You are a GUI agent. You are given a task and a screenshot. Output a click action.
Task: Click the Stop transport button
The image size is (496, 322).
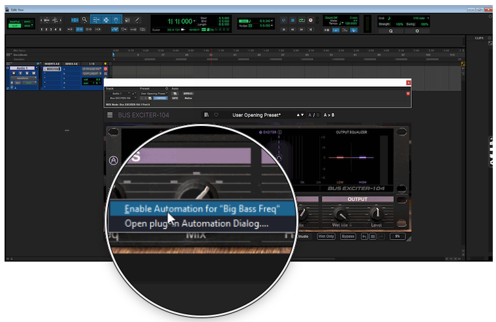(293, 20)
